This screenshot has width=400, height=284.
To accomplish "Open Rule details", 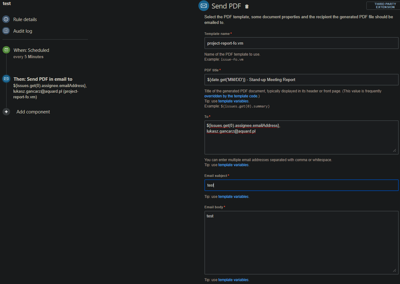I will pyautogui.click(x=25, y=19).
